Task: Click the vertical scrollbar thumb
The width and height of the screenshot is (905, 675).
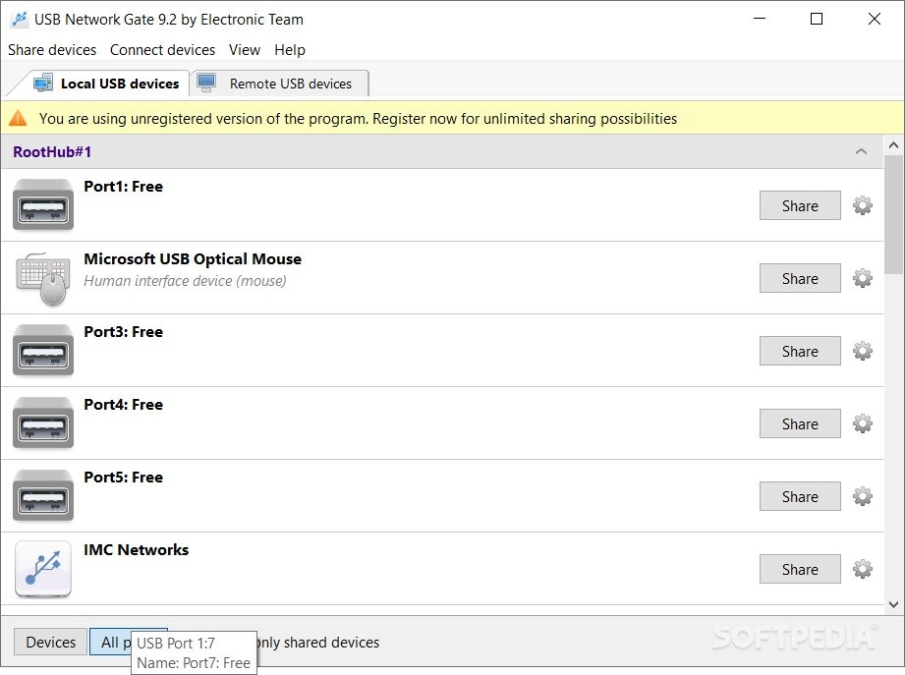Action: coord(893,214)
